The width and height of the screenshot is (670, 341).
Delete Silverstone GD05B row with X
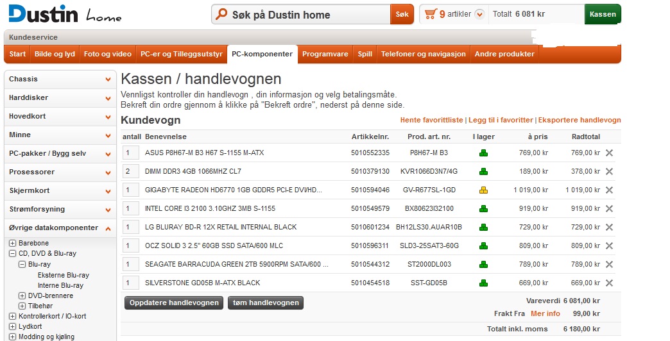coord(609,283)
